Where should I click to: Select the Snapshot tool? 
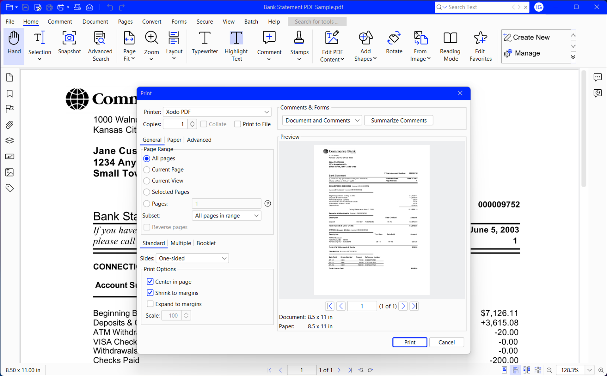click(x=69, y=43)
